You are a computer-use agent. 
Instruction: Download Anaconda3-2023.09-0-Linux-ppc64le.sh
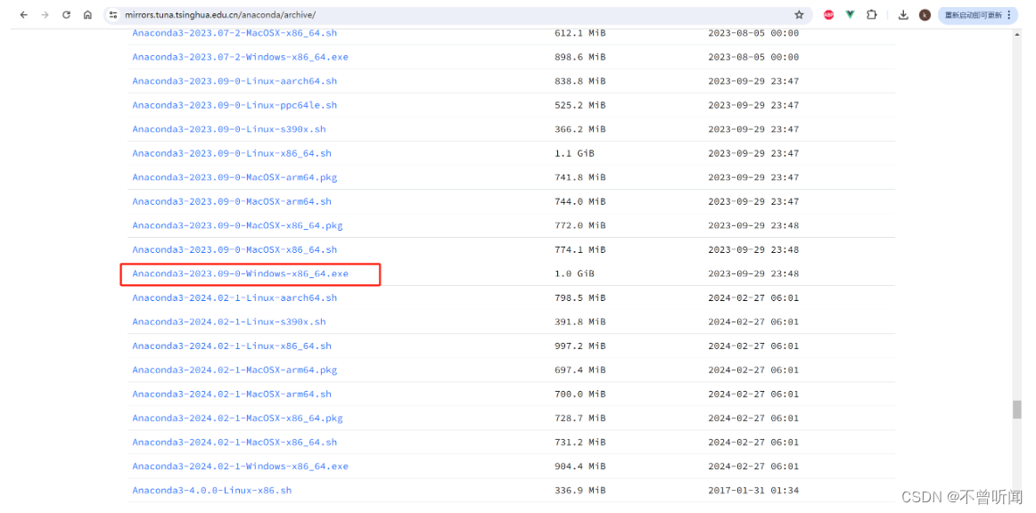[234, 105]
